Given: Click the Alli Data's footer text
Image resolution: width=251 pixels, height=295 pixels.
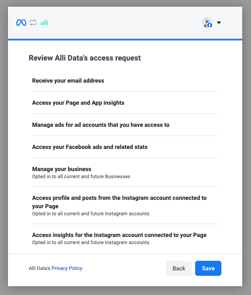Looking at the screenshot, I should click(x=39, y=268).
